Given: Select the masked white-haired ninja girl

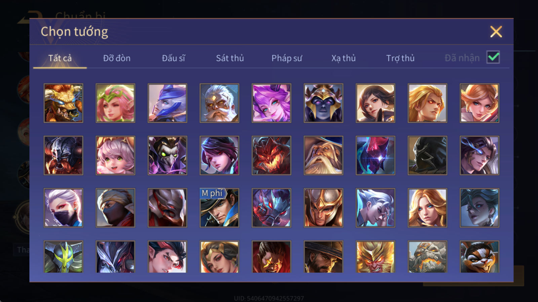Looking at the screenshot, I should pyautogui.click(x=63, y=208).
